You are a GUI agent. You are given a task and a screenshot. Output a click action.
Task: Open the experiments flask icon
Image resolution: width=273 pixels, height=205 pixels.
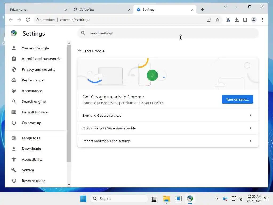coord(228,20)
